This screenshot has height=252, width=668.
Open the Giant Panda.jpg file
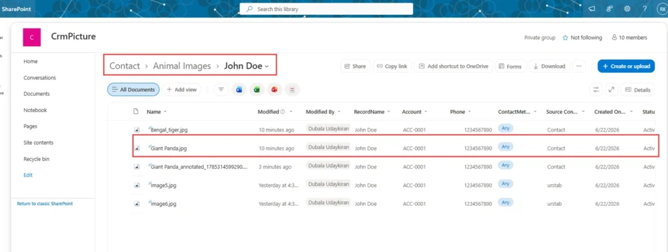(x=169, y=148)
